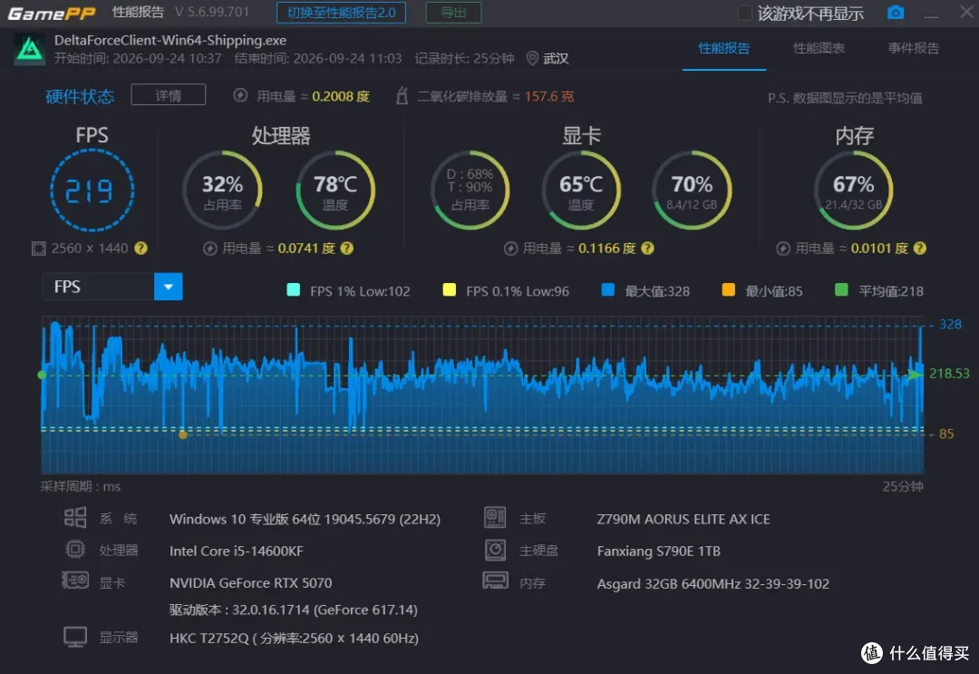Click the Asgard 32GB 6400MHz memory text

pyautogui.click(x=713, y=583)
